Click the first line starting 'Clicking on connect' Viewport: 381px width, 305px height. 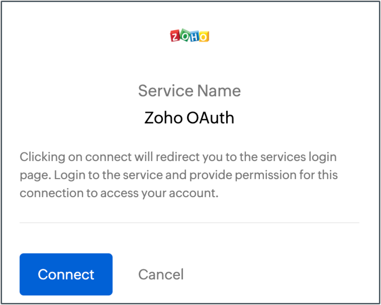coord(178,157)
